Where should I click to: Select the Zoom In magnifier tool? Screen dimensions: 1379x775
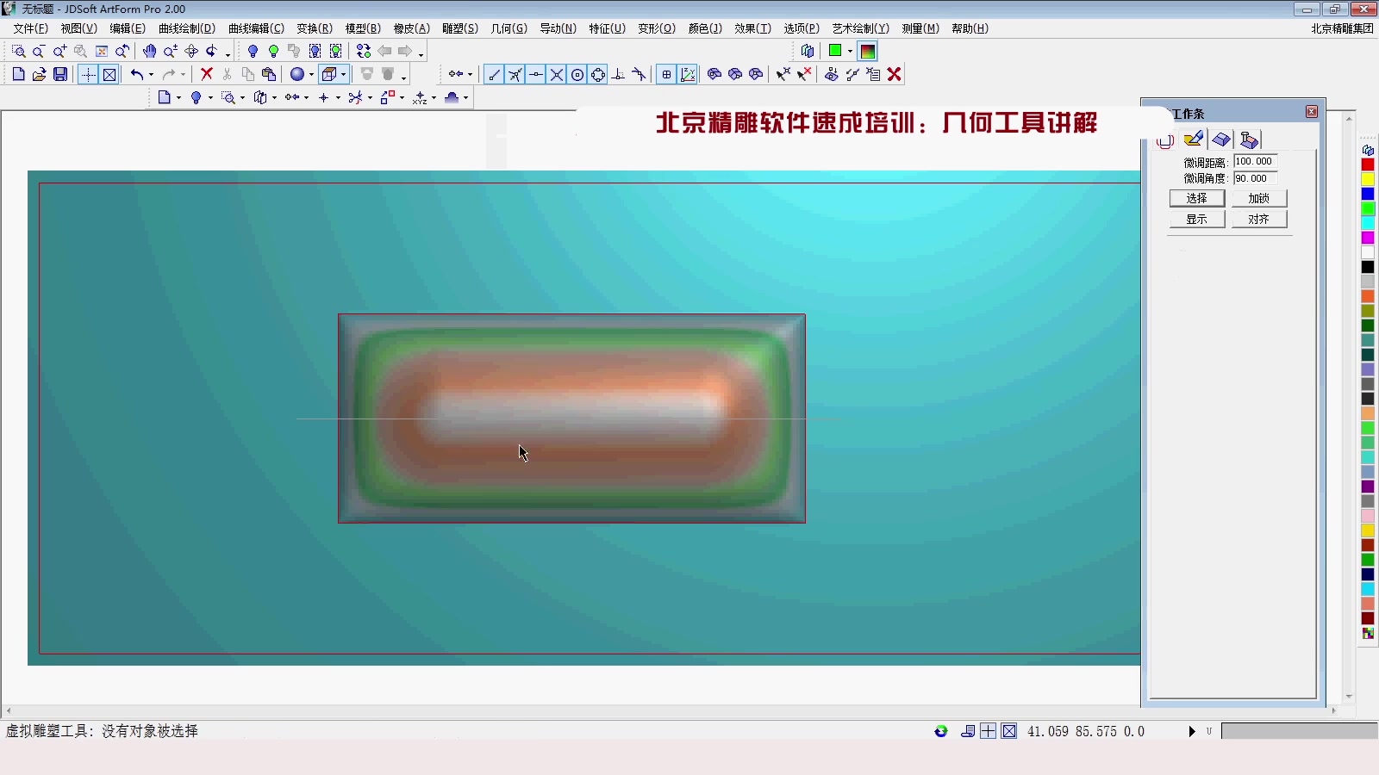tap(59, 51)
